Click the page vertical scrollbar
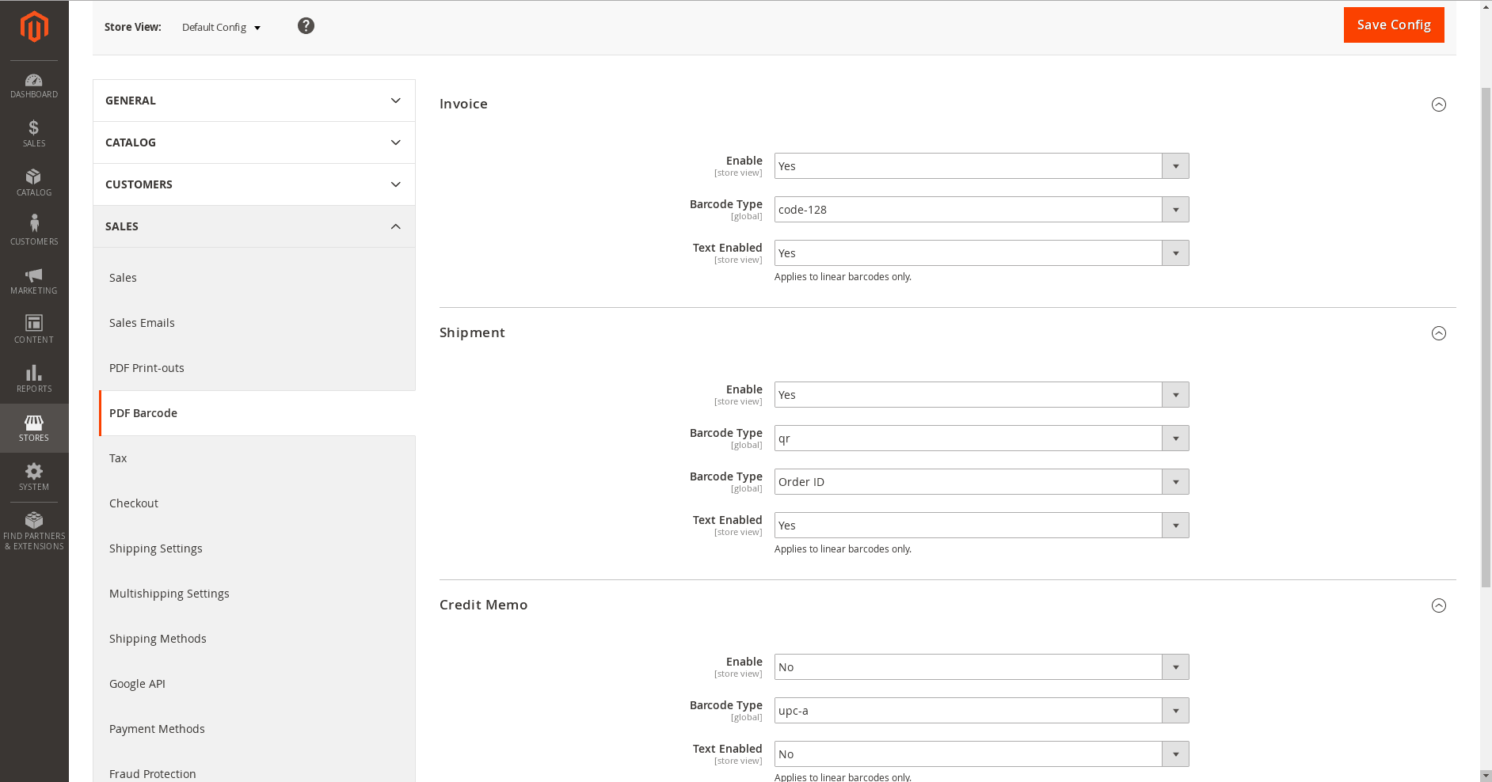Viewport: 1492px width, 782px height. 1486,336
